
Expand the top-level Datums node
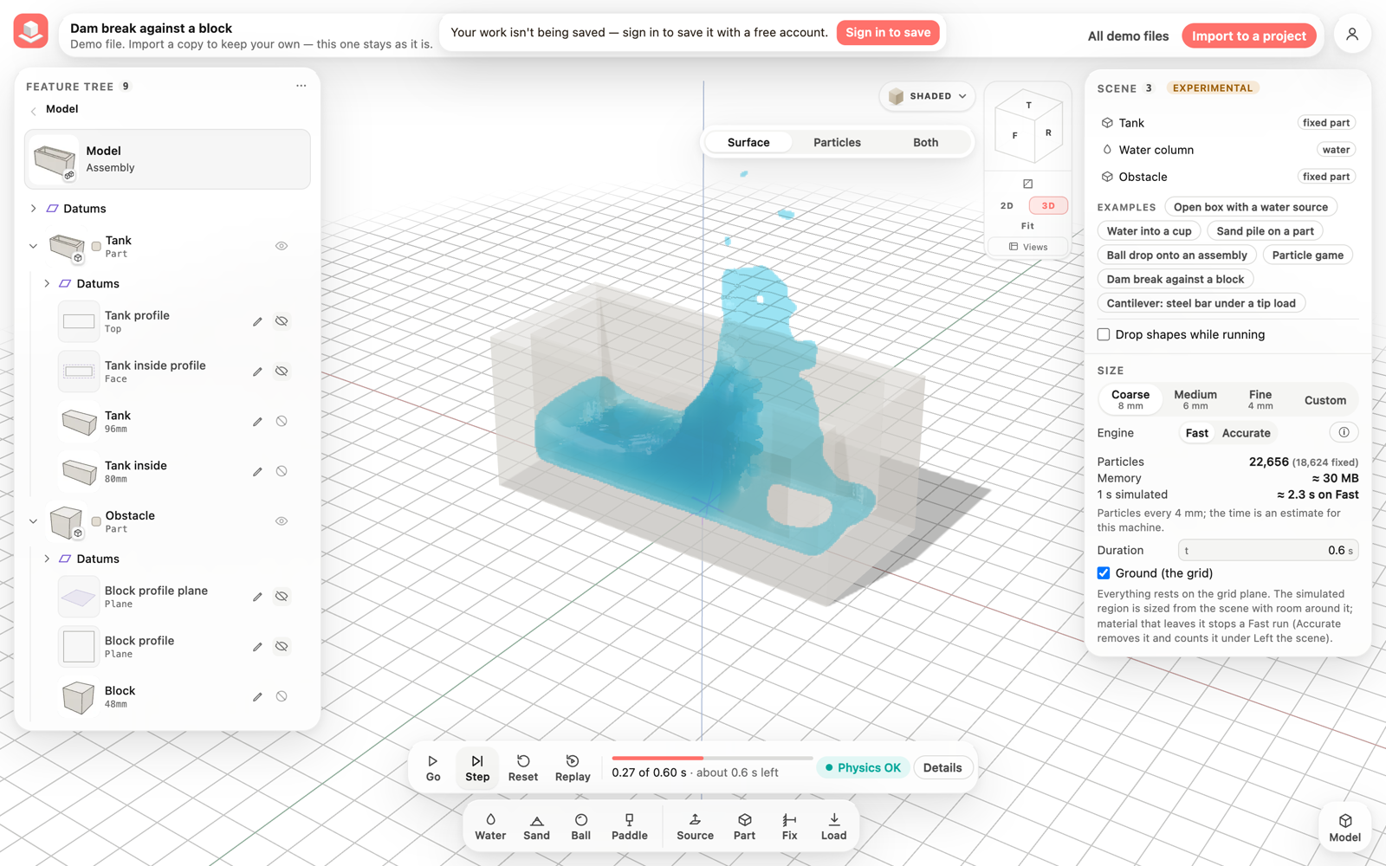click(x=34, y=209)
